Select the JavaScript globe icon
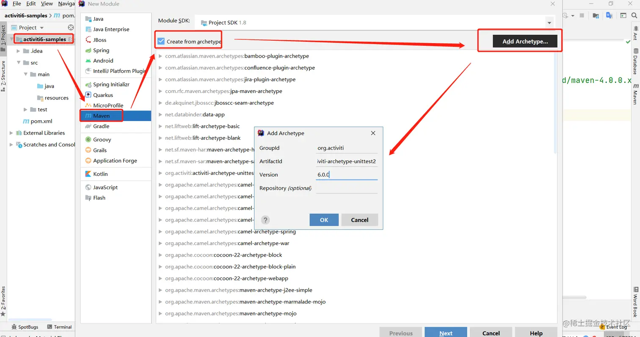 coord(88,188)
